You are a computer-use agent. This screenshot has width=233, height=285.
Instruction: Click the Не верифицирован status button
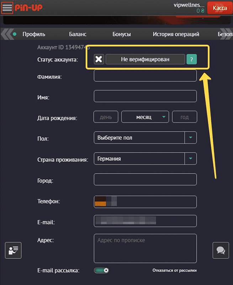[x=145, y=59]
